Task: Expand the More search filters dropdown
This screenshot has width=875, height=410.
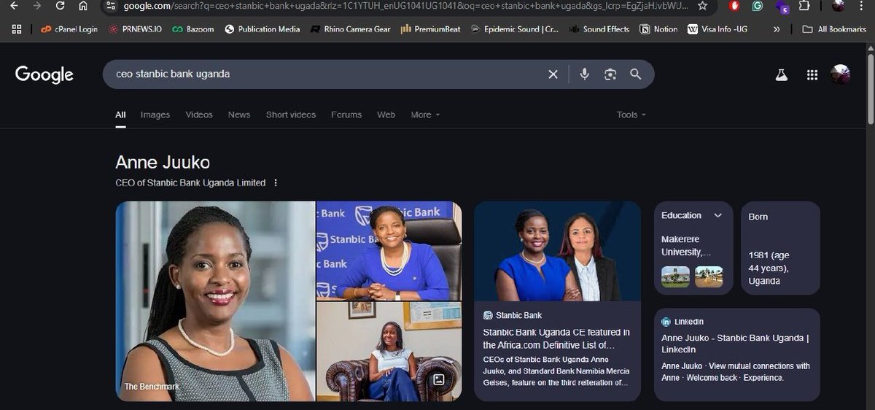Action: pos(425,115)
